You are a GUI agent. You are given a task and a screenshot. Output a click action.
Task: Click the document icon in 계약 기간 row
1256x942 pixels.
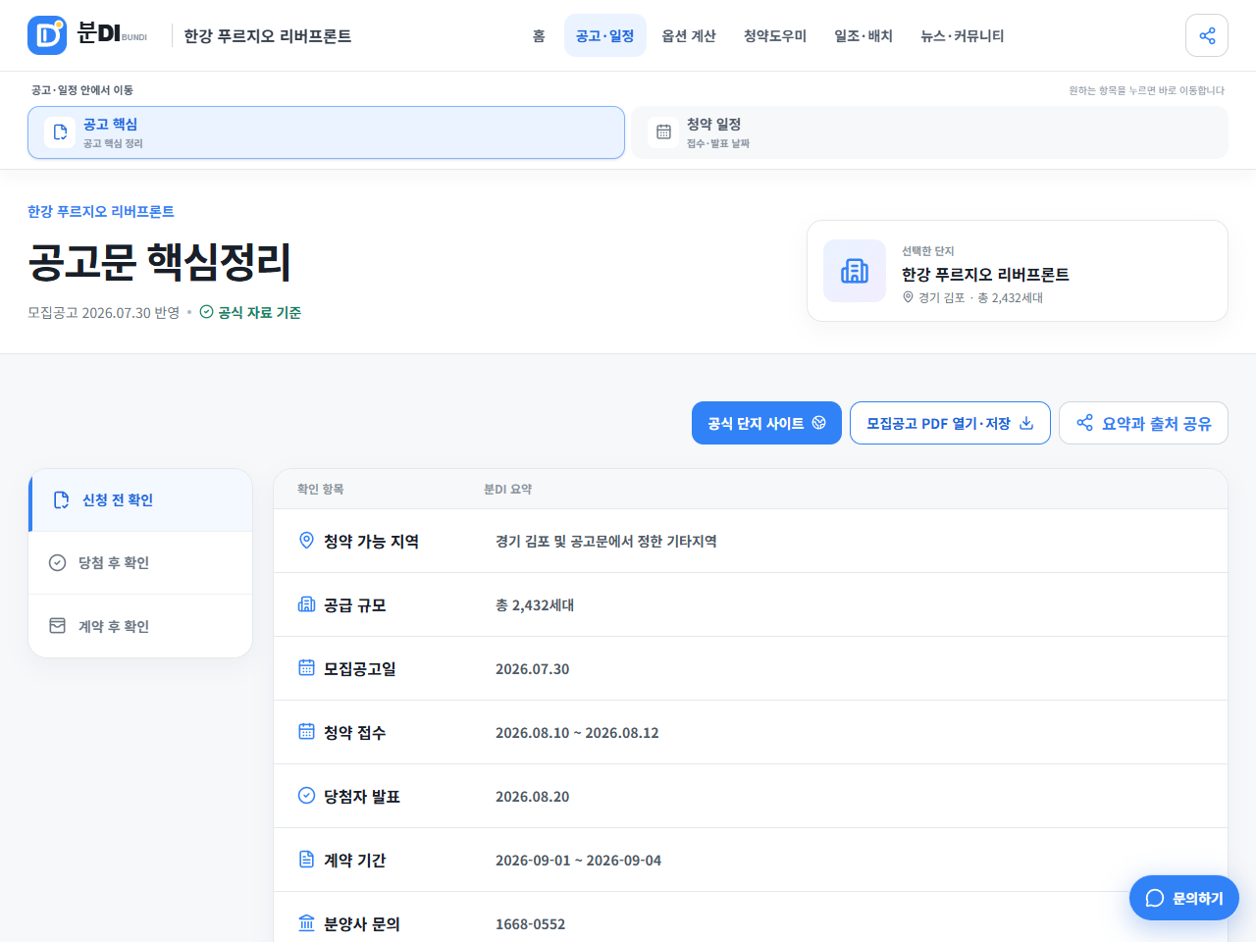(306, 860)
